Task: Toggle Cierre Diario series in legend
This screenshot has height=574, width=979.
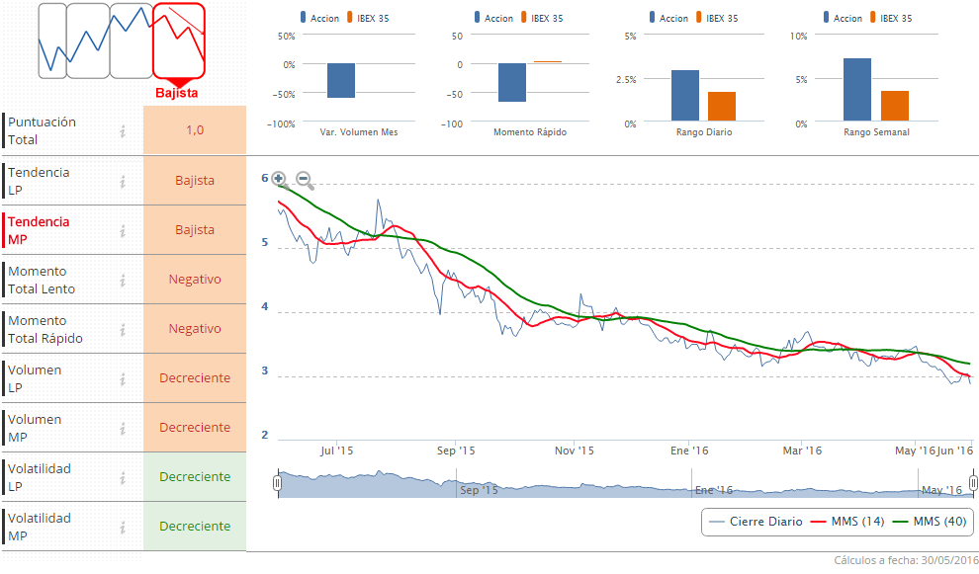Action: pos(756,522)
